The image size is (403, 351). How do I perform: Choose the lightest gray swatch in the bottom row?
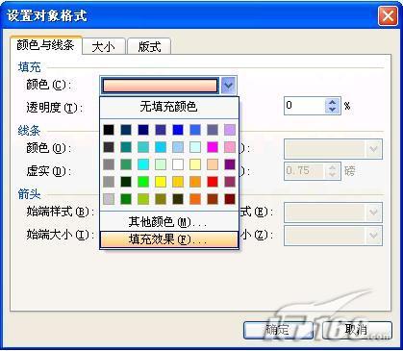[109, 199]
